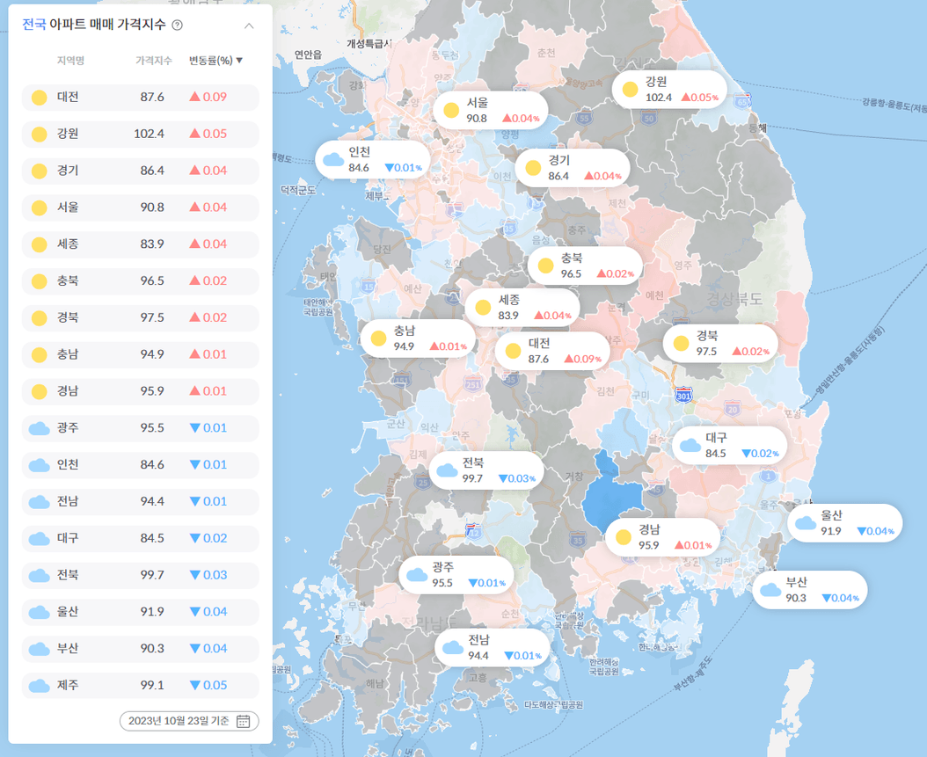Select the 경남 row in the list
Screen dimensions: 927x757
tap(140, 391)
